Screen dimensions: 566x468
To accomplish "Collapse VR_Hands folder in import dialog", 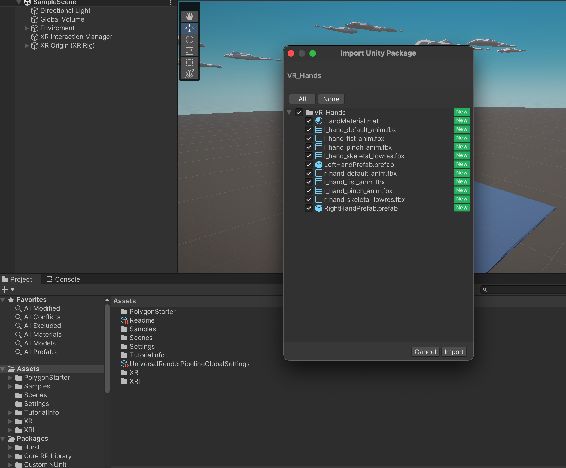I will click(289, 112).
